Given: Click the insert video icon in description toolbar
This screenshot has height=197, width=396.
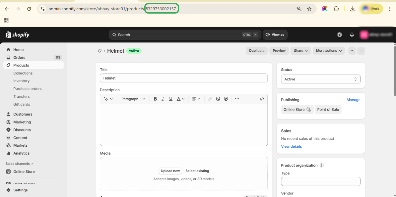Looking at the screenshot, I should pyautogui.click(x=226, y=99).
